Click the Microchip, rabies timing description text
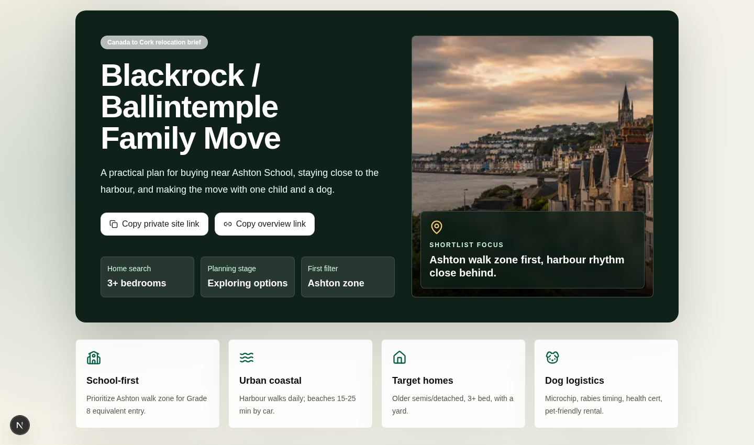 [x=604, y=405]
